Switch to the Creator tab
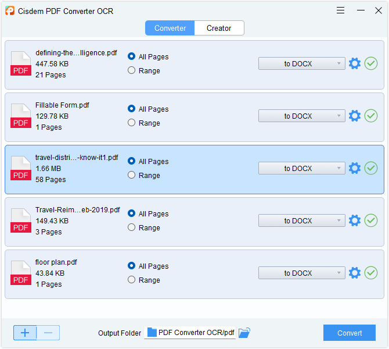The height and width of the screenshot is (349, 389). coord(219,28)
